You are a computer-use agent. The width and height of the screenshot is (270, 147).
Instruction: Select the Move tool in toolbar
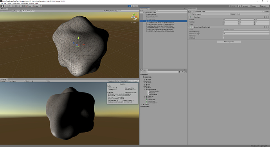(x=6, y=6)
